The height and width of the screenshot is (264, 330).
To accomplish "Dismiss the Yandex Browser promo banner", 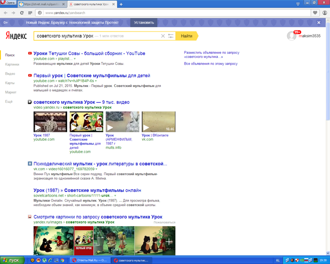I will [x=319, y=23].
